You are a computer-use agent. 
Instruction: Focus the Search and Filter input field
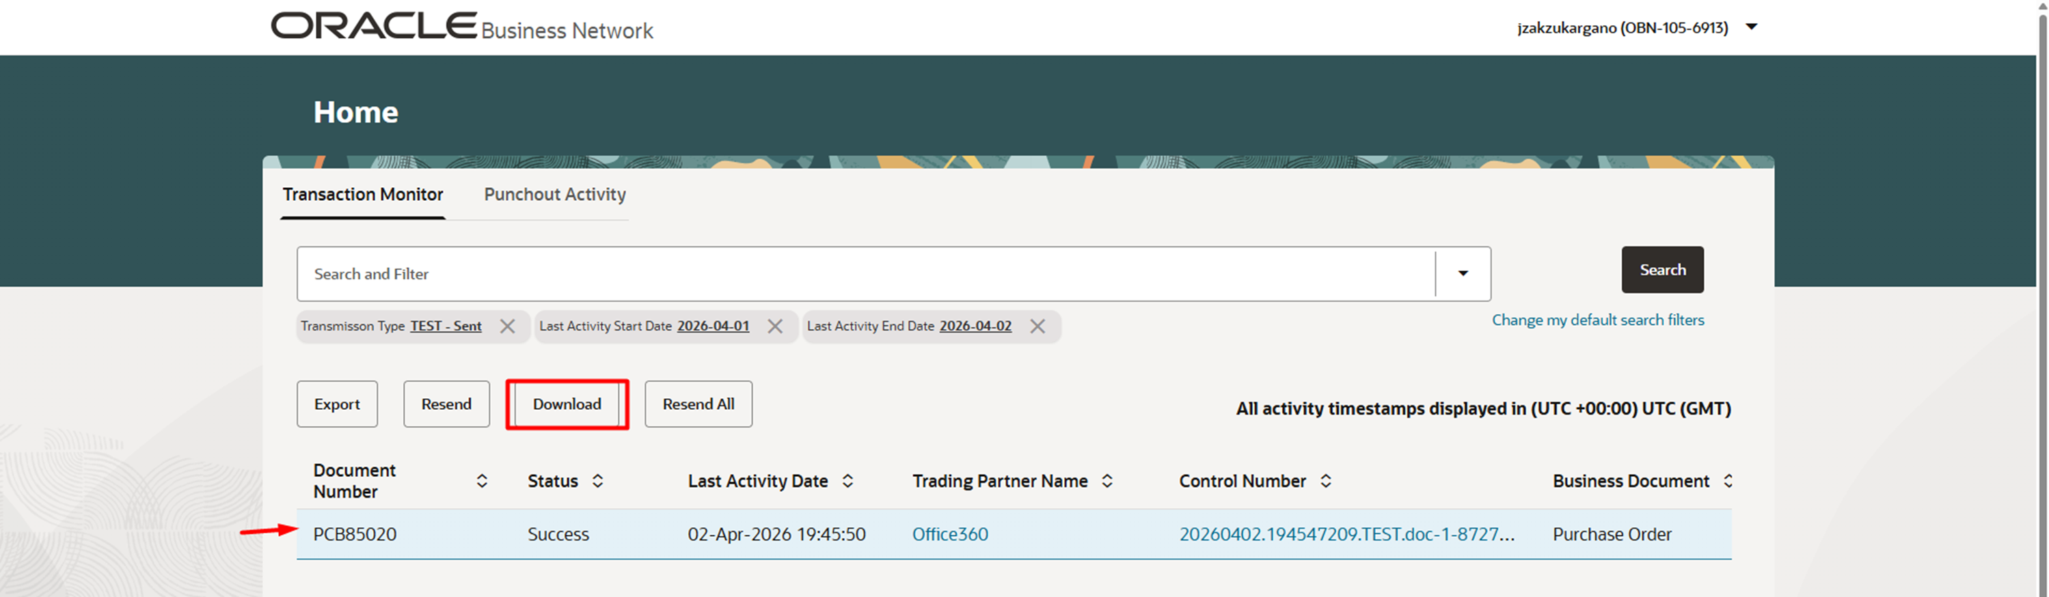click(x=865, y=273)
